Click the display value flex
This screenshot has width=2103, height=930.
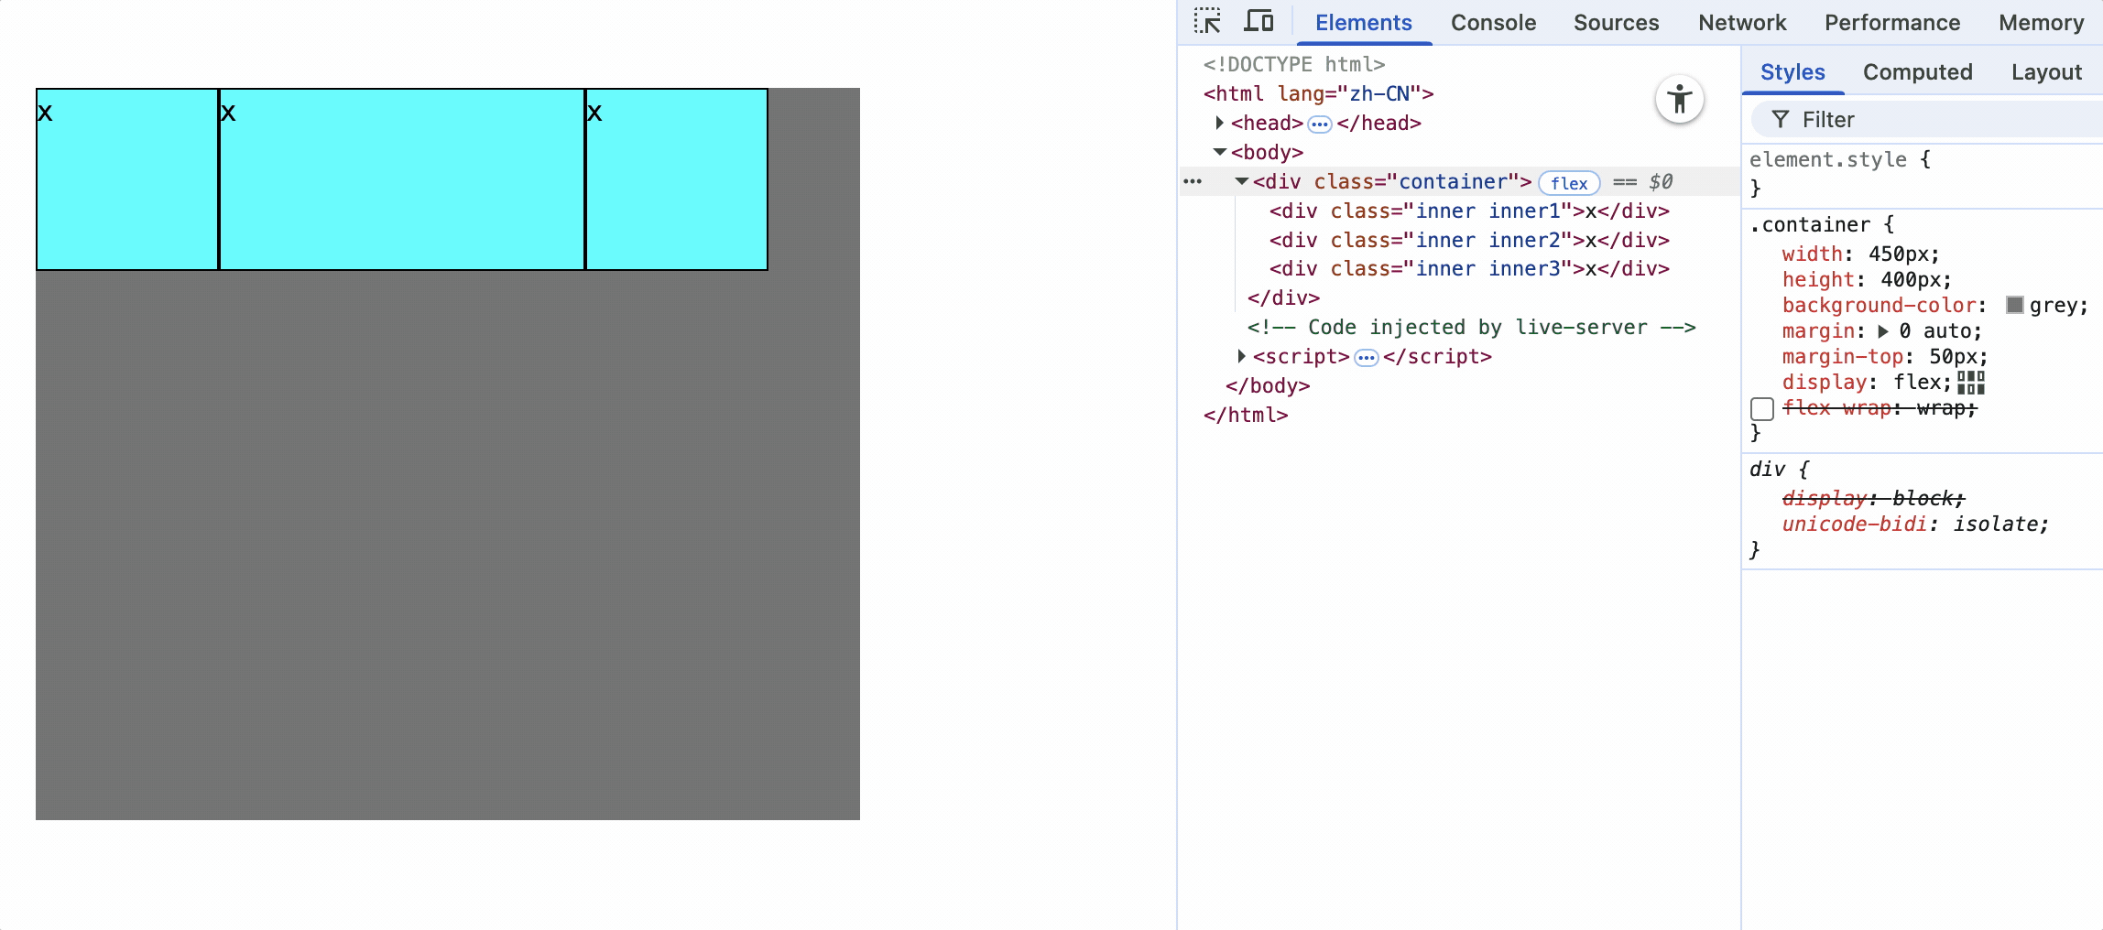click(x=1918, y=383)
